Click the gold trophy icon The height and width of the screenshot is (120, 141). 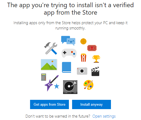pyautogui.click(x=96, y=59)
